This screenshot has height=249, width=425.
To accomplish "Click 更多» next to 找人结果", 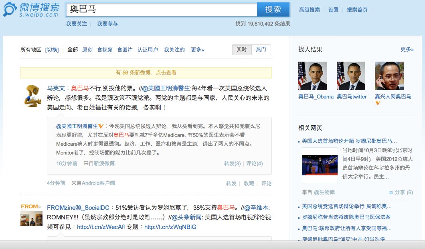I will 407,49.
